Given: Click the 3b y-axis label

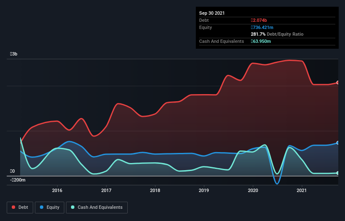Looking at the screenshot, I should [13, 54].
